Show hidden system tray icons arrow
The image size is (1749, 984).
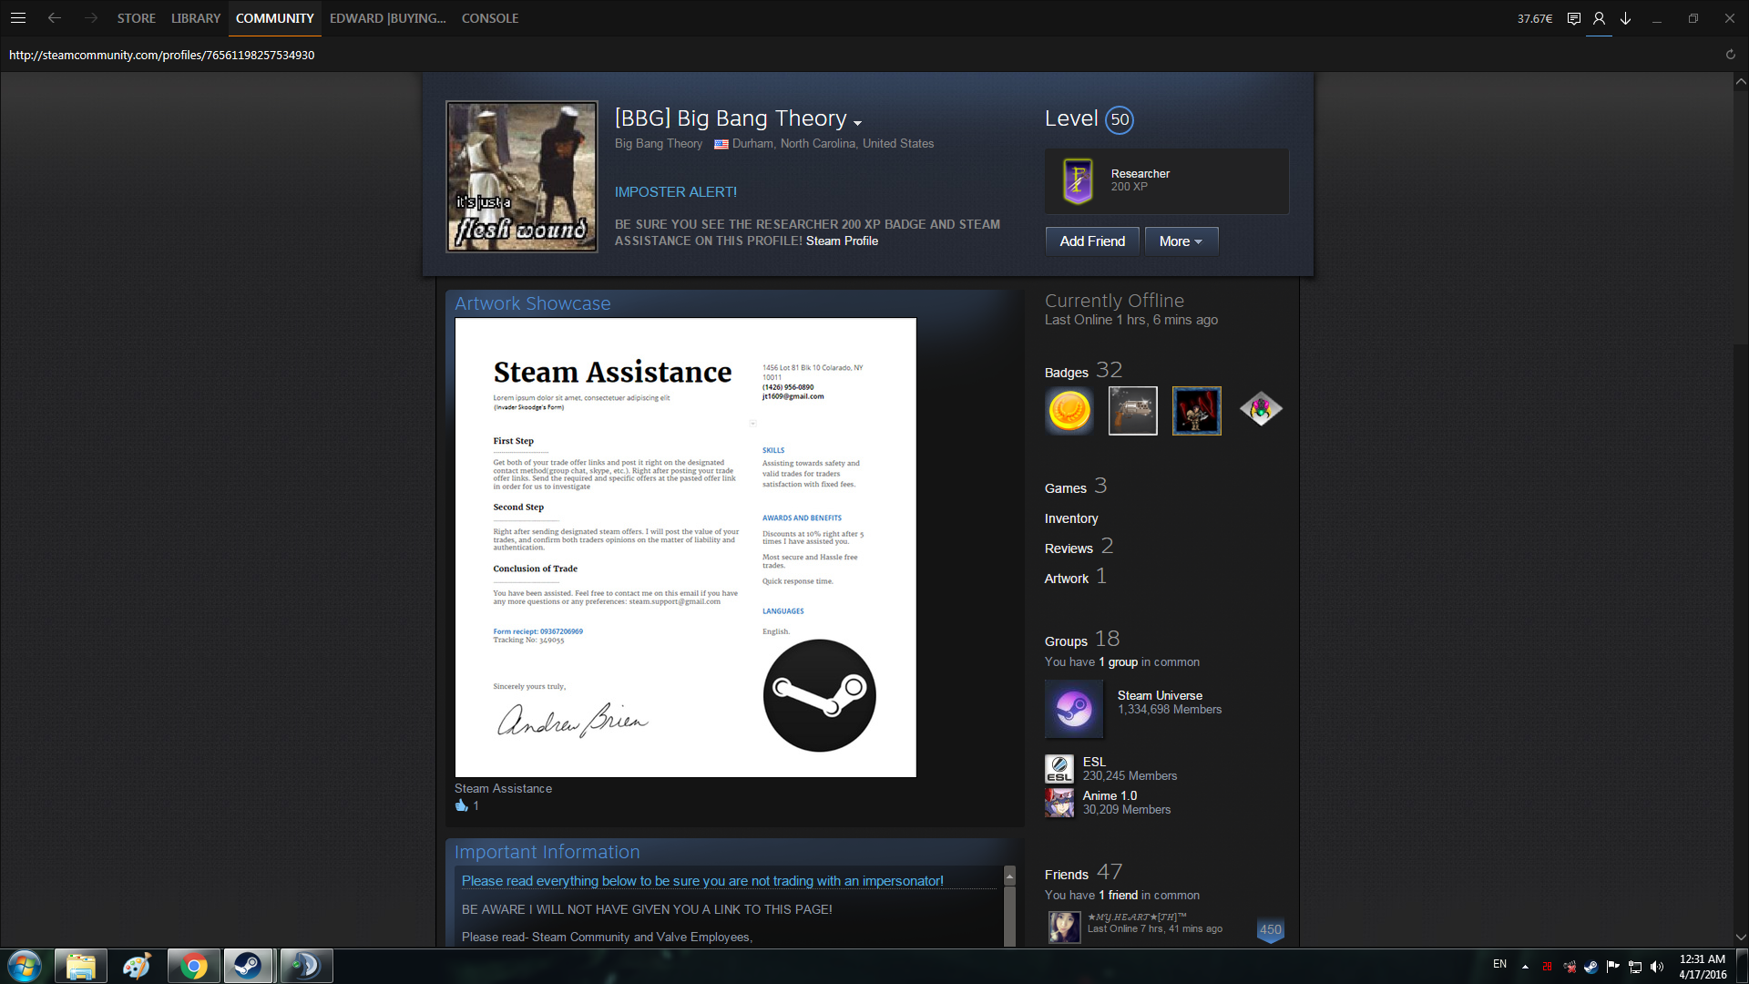1525,966
